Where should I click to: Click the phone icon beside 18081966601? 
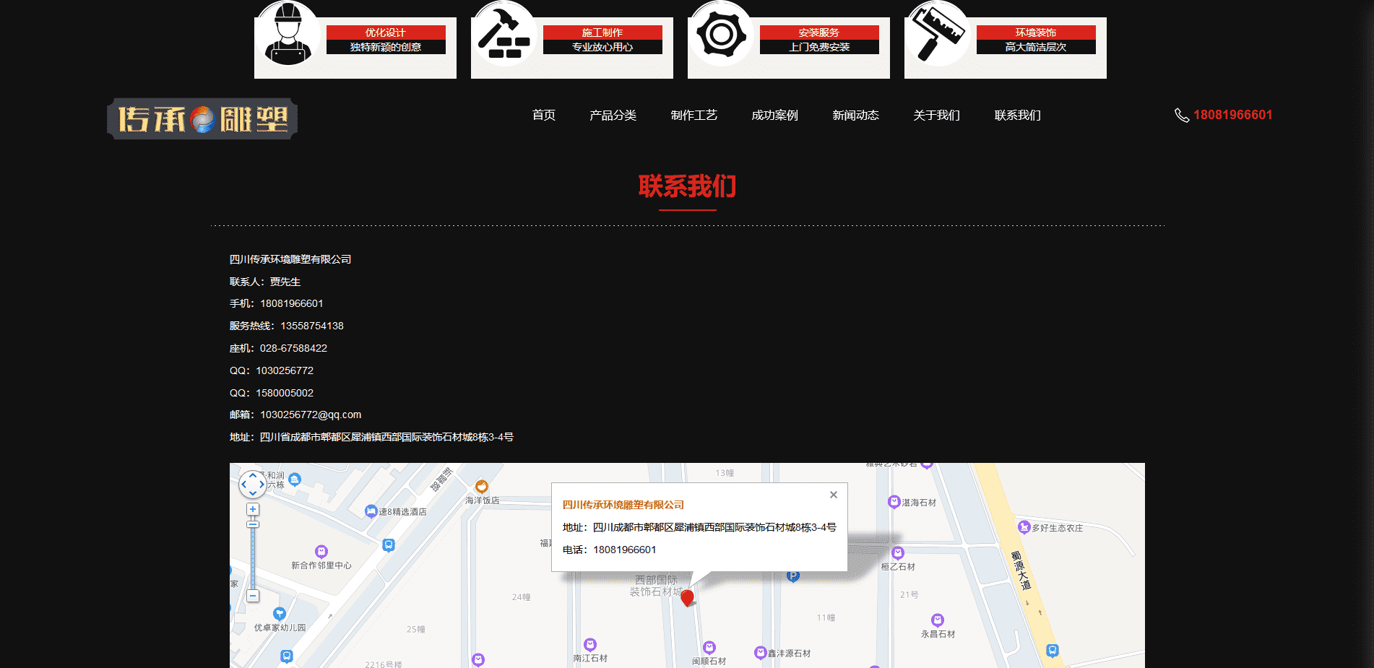(1181, 116)
